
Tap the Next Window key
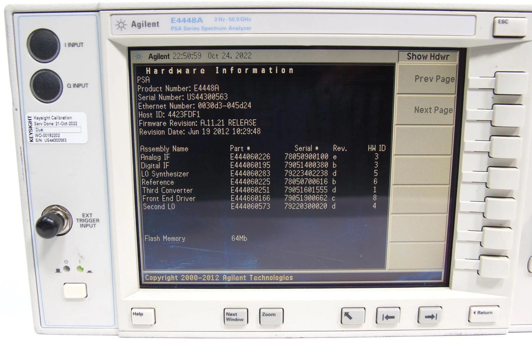[x=235, y=316]
